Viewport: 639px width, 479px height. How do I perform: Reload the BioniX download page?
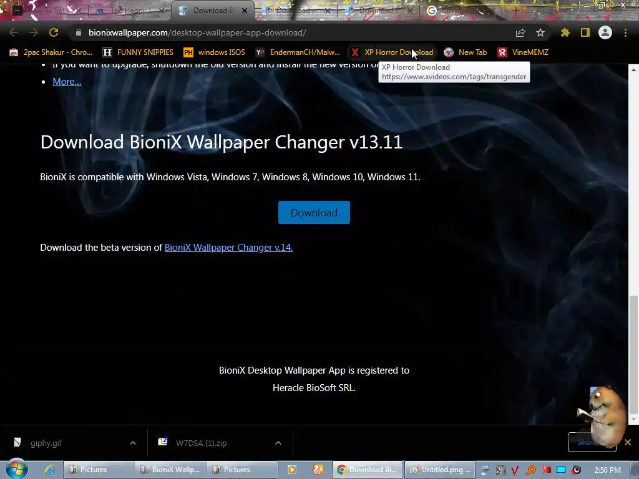click(54, 32)
